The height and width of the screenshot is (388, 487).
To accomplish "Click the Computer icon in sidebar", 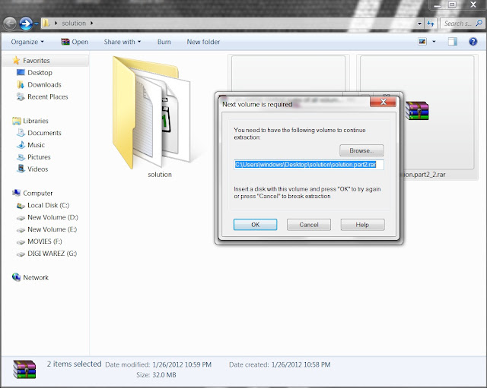I will tap(16, 193).
